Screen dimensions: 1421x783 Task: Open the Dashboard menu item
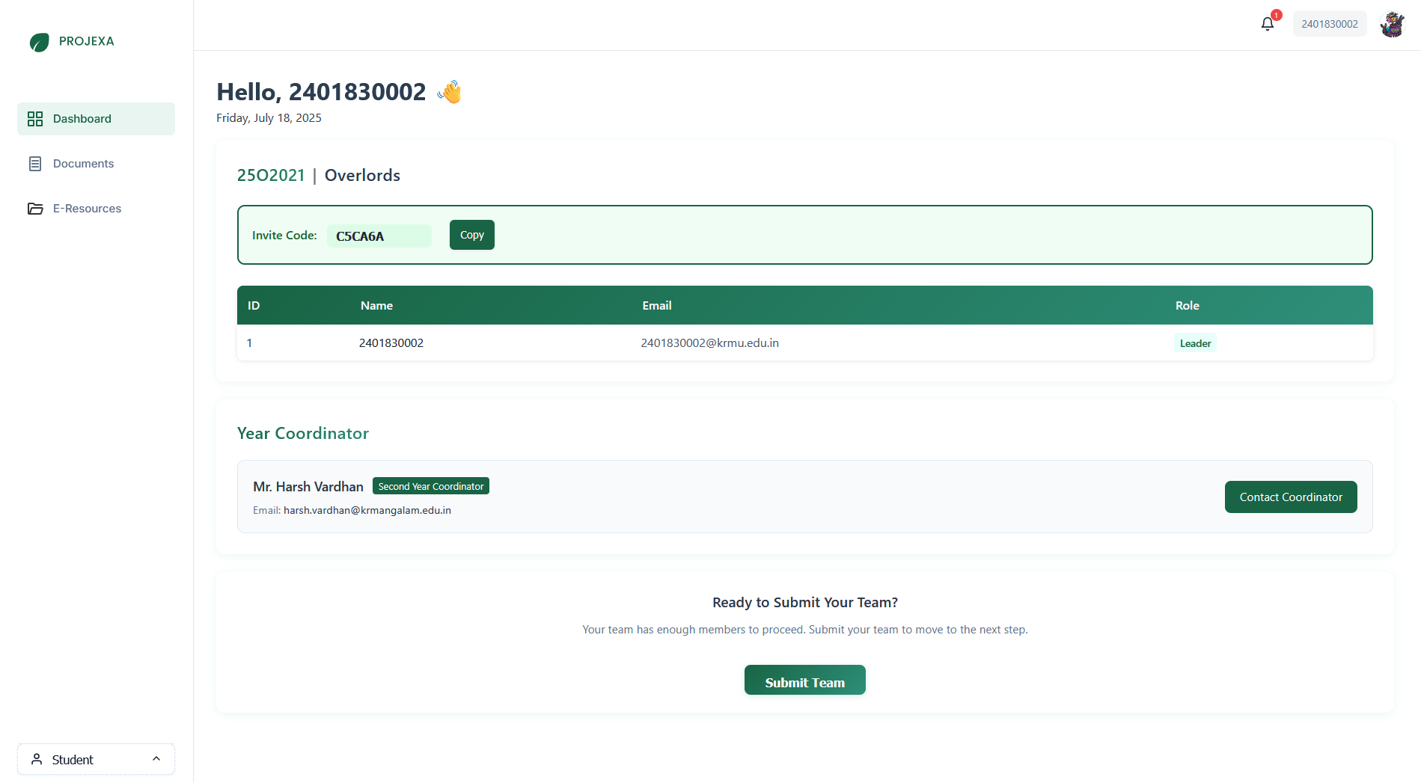point(96,119)
